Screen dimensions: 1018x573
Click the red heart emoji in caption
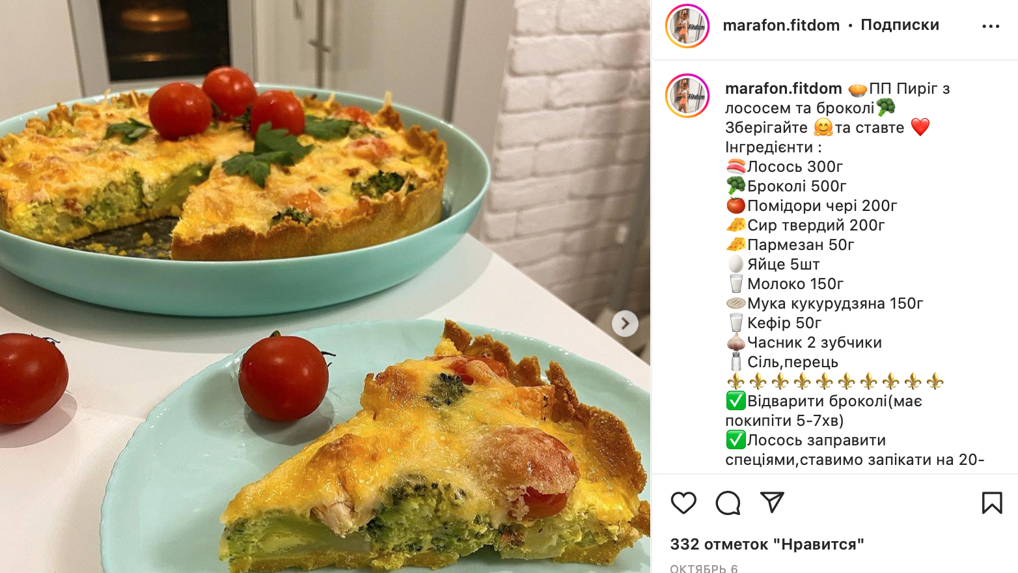(x=920, y=127)
